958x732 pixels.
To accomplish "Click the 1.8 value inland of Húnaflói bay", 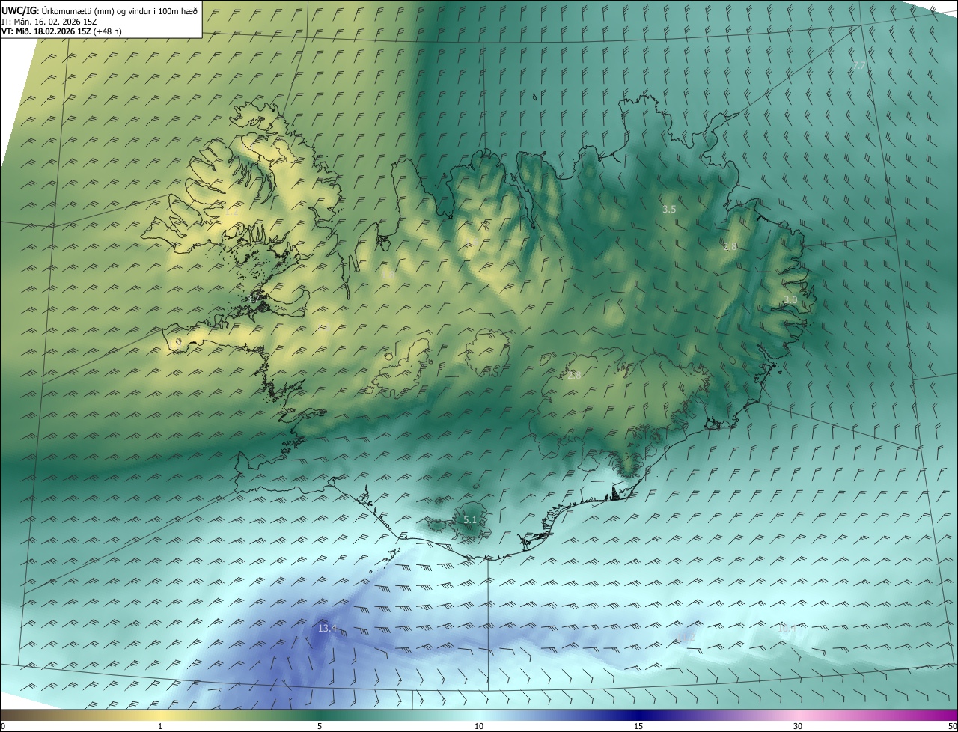I will [388, 275].
